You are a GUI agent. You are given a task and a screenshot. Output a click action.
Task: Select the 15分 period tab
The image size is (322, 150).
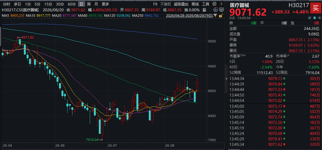click(x=48, y=4)
